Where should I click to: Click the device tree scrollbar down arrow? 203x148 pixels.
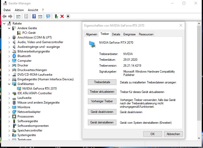coord(199,138)
